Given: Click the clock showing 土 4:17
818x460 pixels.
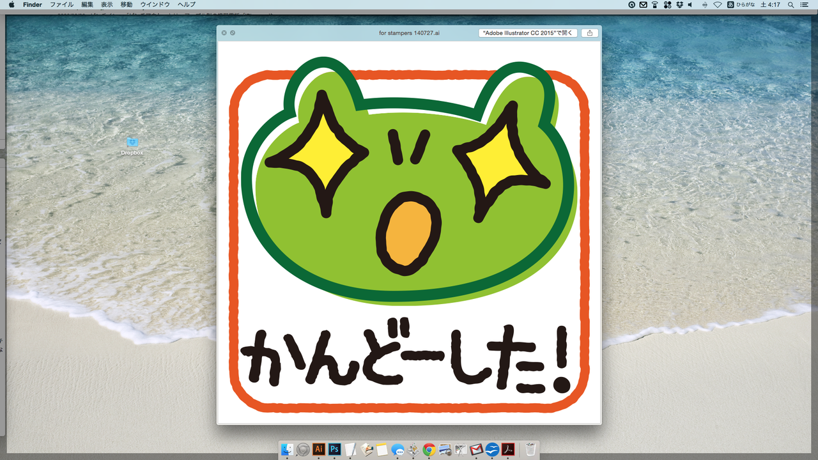Looking at the screenshot, I should click(x=770, y=4).
